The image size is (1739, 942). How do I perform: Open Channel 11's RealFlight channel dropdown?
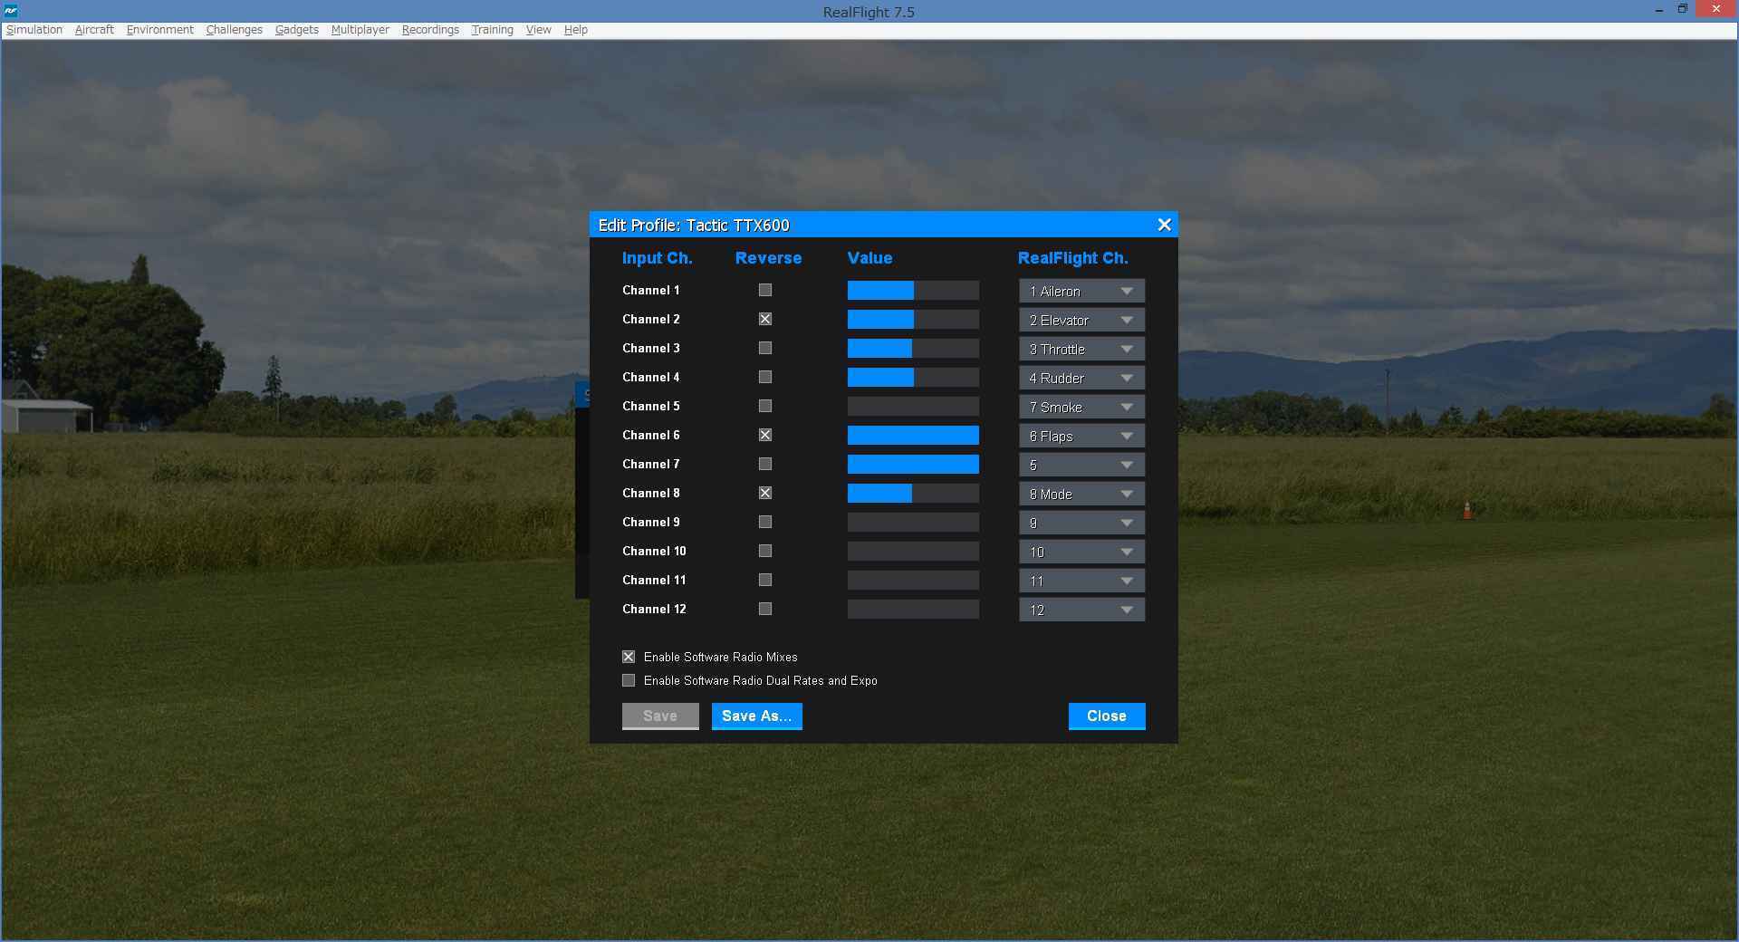click(x=1081, y=581)
